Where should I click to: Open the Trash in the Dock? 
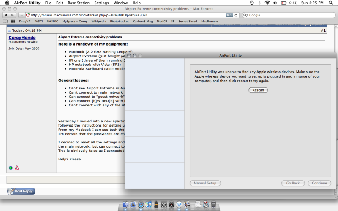213,204
